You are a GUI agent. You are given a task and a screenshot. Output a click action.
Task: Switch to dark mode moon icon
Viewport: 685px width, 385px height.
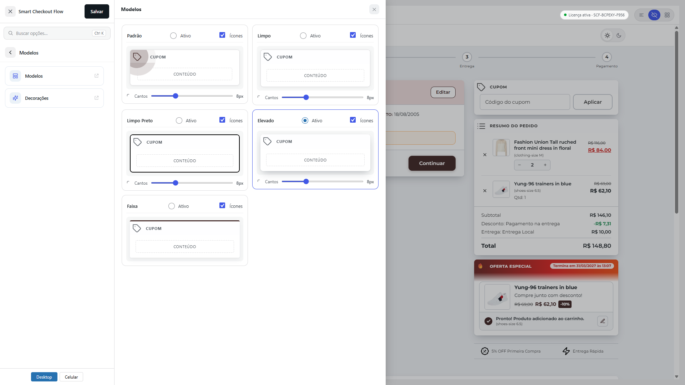pos(619,35)
